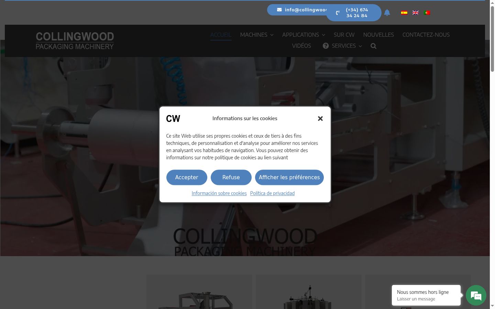Click Afficher les préférences button

point(289,177)
